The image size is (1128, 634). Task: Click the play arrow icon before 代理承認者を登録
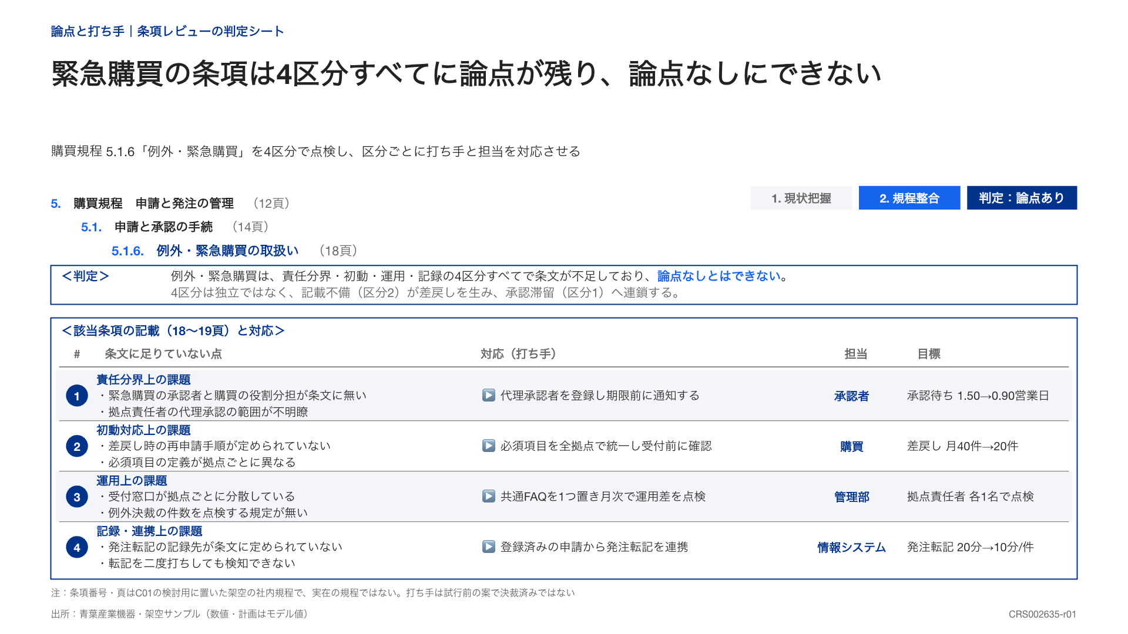[488, 395]
